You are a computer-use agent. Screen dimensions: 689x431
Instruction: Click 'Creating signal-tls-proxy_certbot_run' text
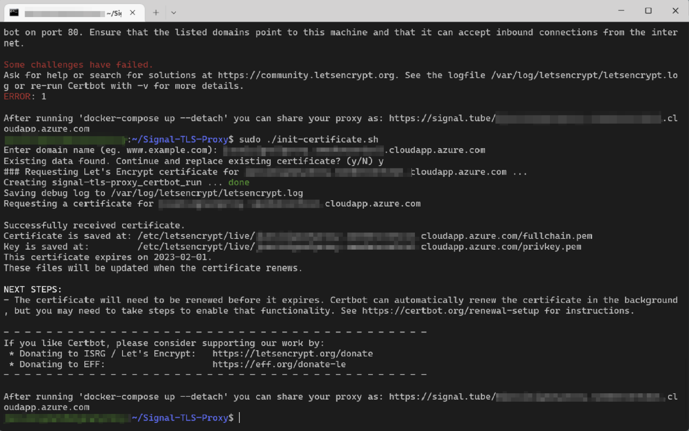coord(103,183)
